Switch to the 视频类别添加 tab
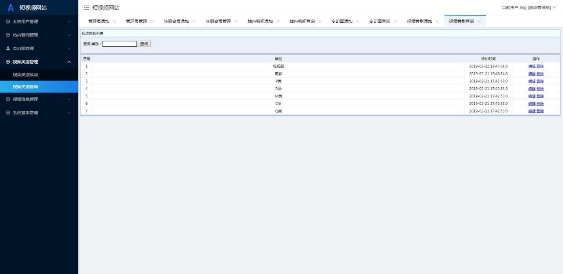 [x=420, y=22]
